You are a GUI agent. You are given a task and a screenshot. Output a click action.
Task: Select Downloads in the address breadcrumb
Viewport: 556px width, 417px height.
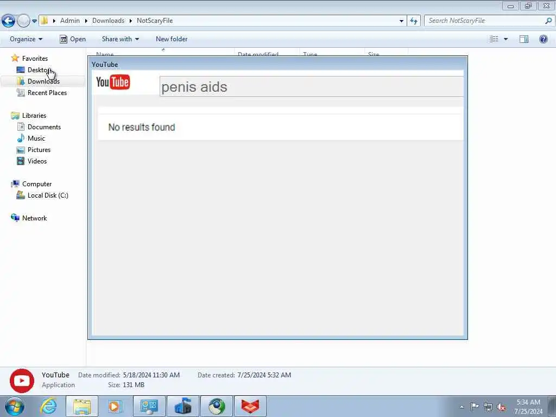108,21
